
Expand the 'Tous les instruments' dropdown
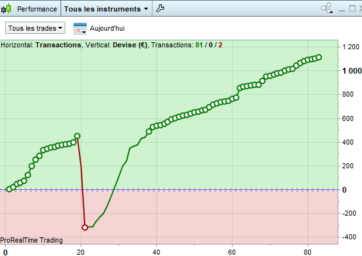pyautogui.click(x=106, y=9)
